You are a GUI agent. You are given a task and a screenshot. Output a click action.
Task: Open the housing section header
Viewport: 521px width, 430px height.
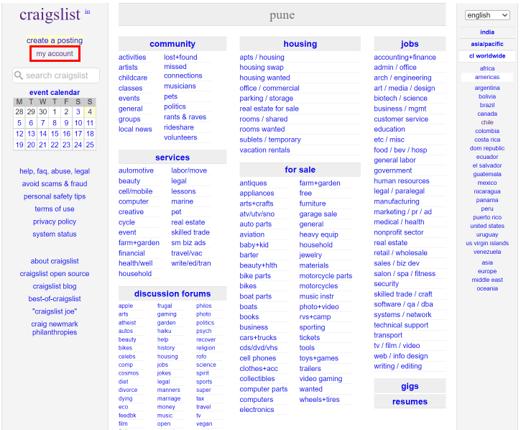pos(300,44)
